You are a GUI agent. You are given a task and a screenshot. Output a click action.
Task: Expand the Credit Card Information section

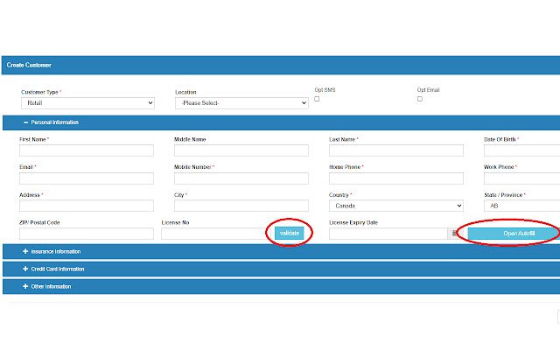pos(281,269)
